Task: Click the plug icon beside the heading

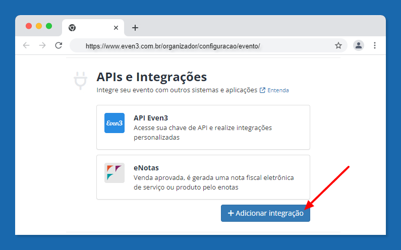Action: coord(80,81)
